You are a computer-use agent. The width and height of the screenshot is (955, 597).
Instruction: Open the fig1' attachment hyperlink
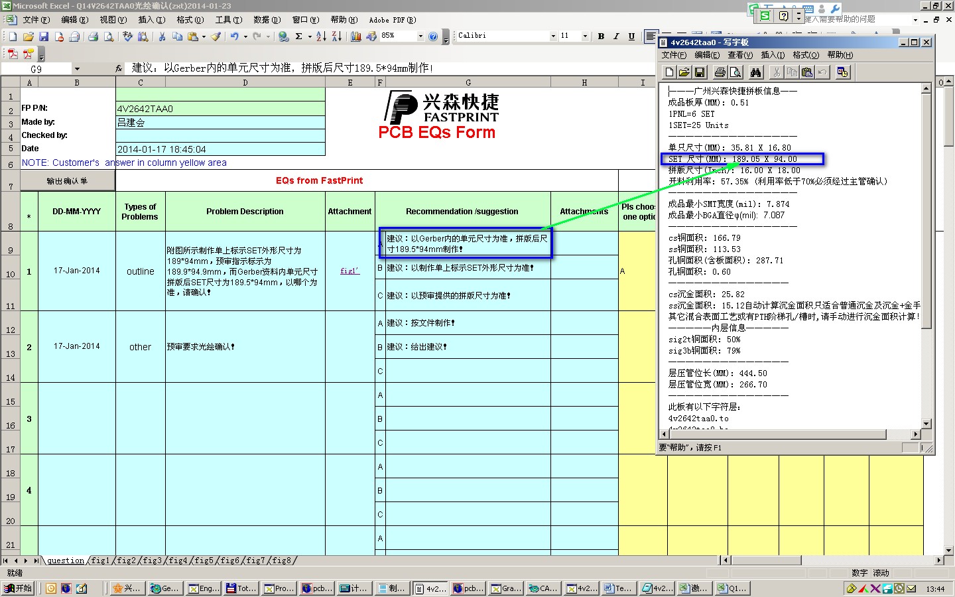point(350,271)
